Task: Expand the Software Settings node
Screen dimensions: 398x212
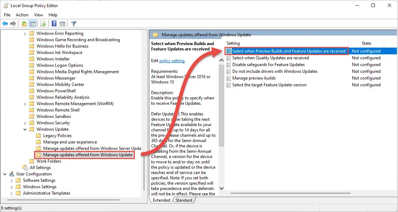Action: click(x=11, y=180)
